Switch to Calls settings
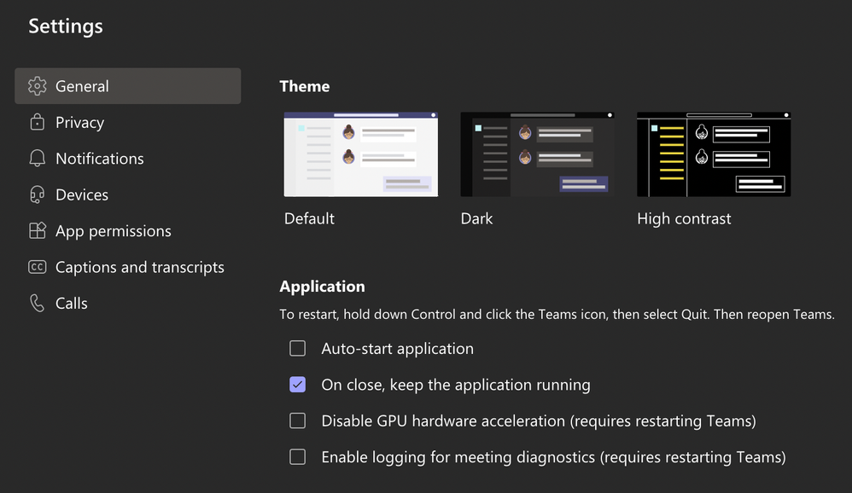 click(128, 303)
